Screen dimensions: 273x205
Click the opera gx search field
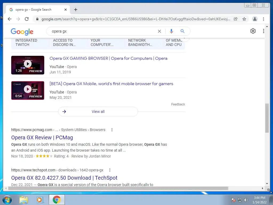pos(103,31)
